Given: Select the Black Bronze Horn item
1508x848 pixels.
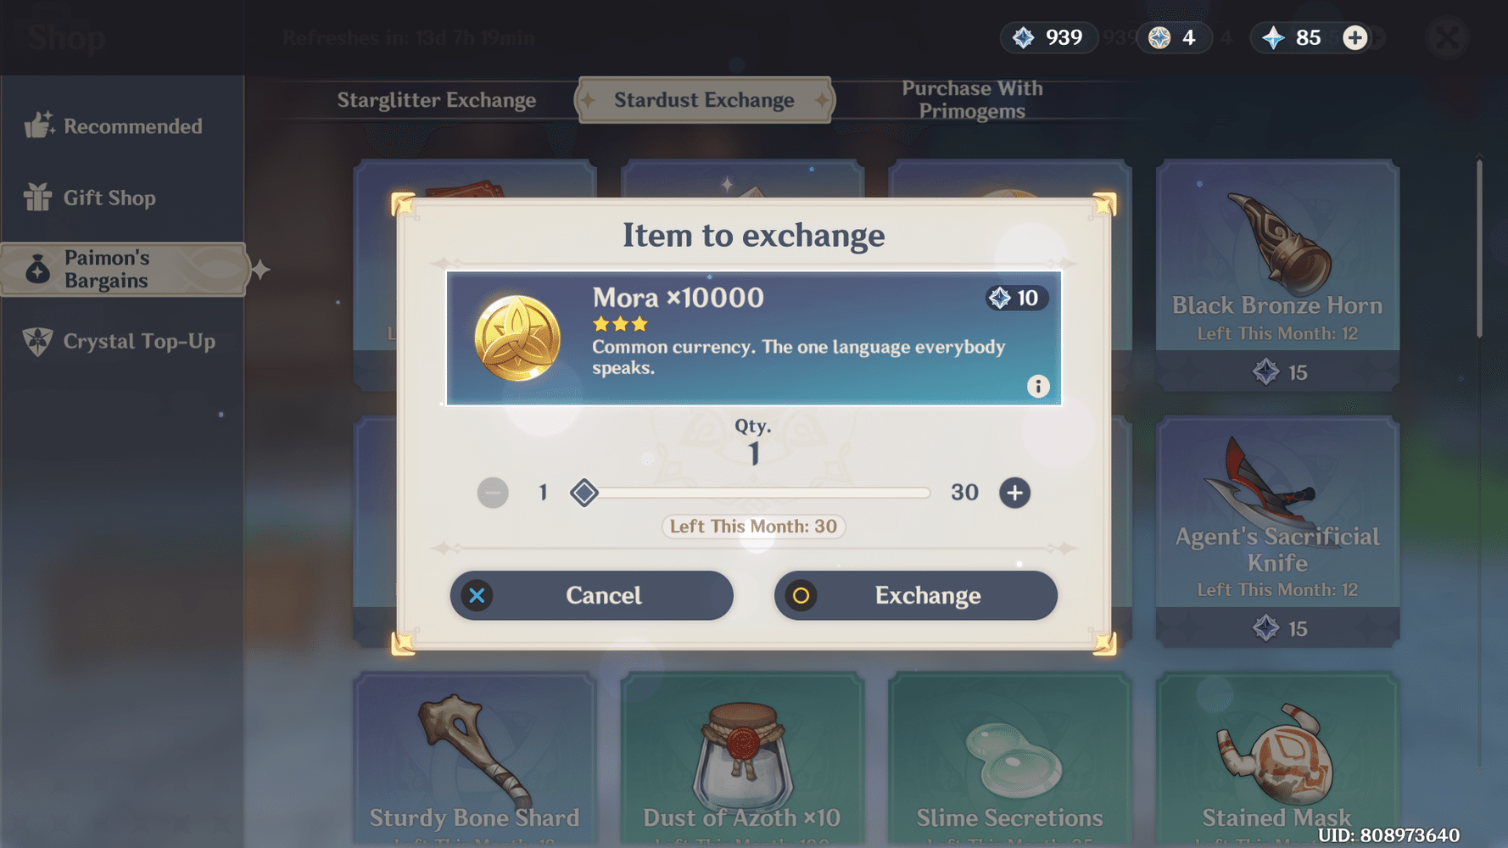Looking at the screenshot, I should pos(1277,276).
